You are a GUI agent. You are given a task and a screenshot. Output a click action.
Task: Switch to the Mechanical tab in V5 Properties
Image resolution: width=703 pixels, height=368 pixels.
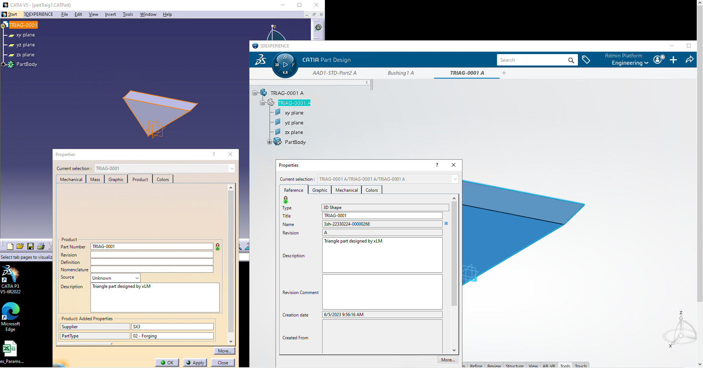pyautogui.click(x=71, y=179)
